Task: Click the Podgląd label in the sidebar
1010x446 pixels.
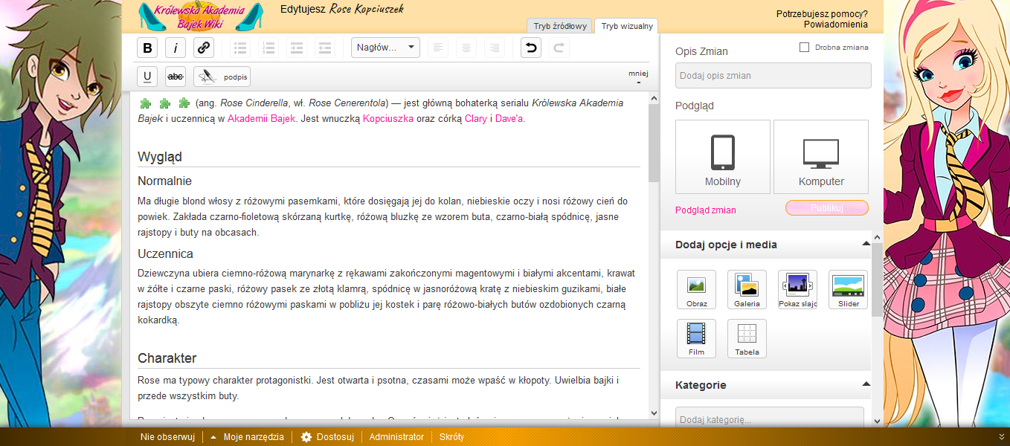Action: (x=695, y=106)
